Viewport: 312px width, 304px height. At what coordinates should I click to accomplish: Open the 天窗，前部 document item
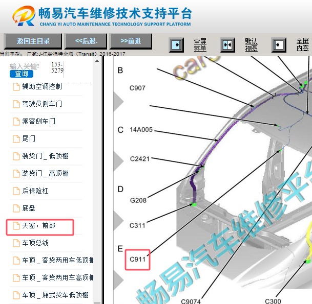(x=38, y=226)
